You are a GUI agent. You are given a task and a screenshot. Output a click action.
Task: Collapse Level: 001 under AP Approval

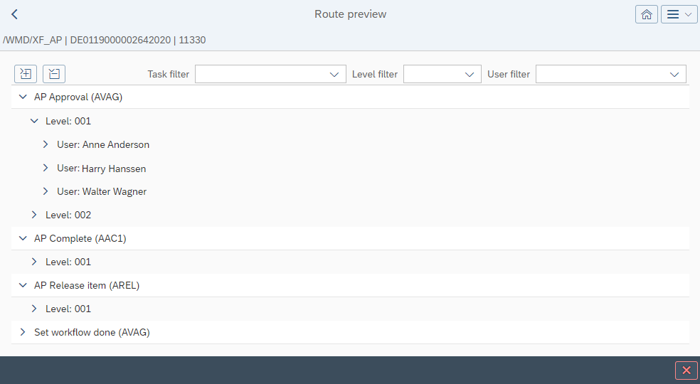coord(34,121)
